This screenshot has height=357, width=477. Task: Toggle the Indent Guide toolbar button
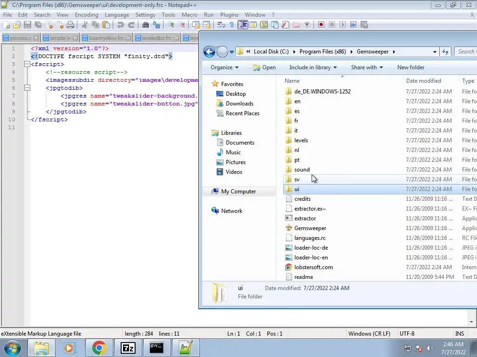tap(243, 25)
